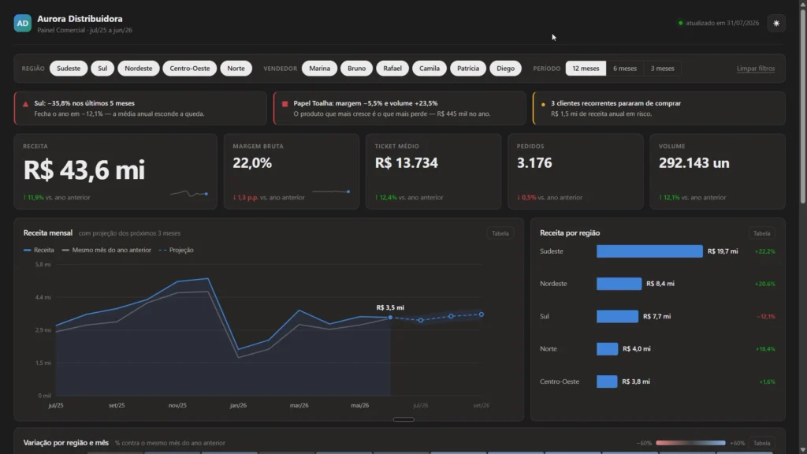Click the Centro-Oeste revenue bar R$ 3,8 mi

click(x=607, y=382)
